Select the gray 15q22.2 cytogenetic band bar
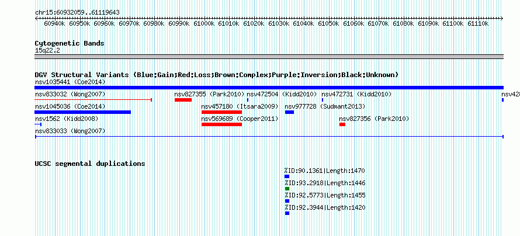Image resolution: width=520 pixels, height=236 pixels. 269,57
